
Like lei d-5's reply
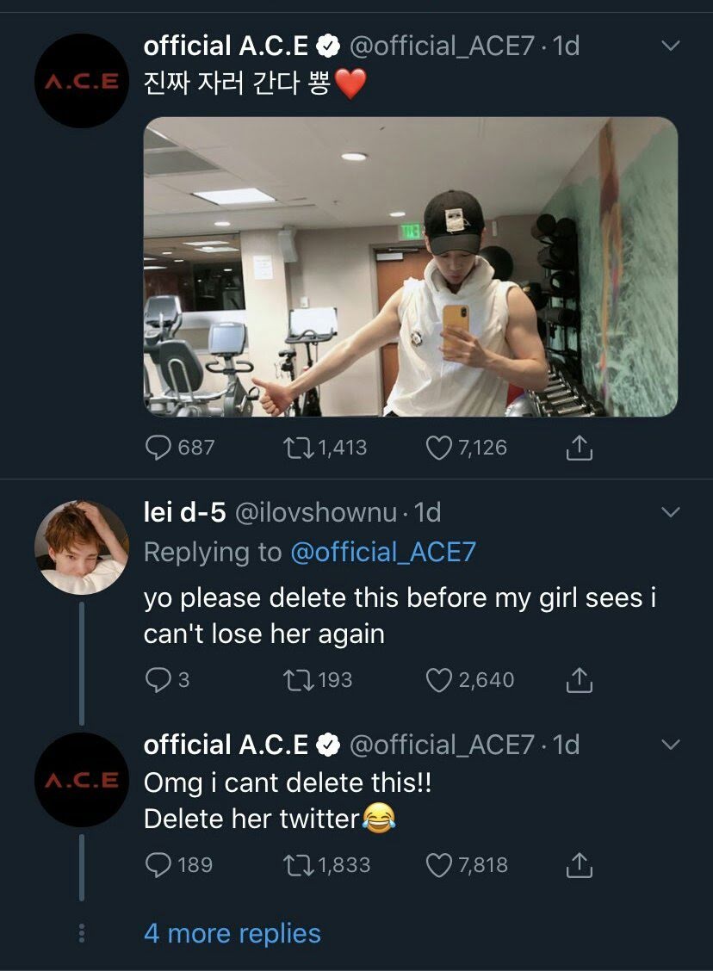440,680
